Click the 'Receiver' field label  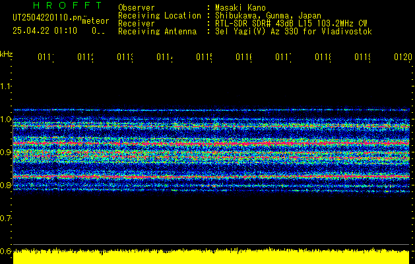coord(137,24)
